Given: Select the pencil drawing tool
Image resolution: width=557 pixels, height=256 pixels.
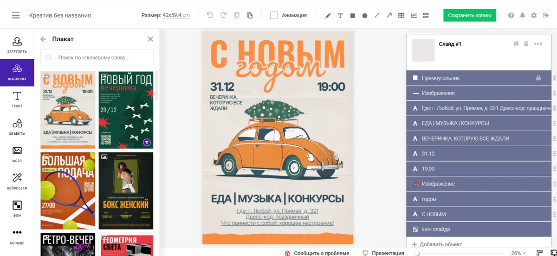Looking at the screenshot, I should click(328, 15).
